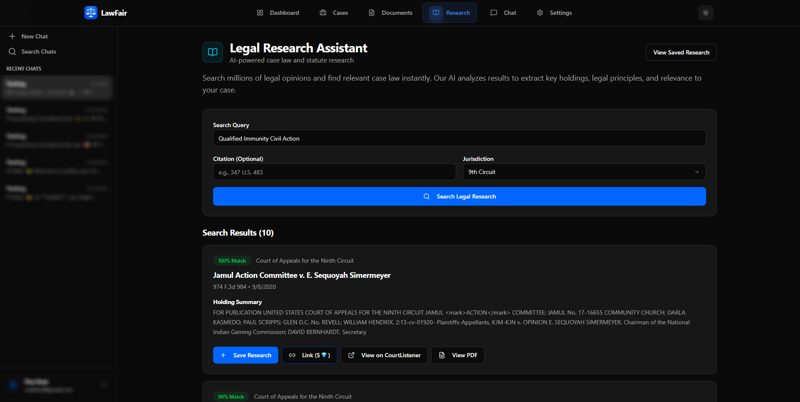800x402 pixels.
Task: Click the LawFair scales logo icon
Action: [x=91, y=13]
